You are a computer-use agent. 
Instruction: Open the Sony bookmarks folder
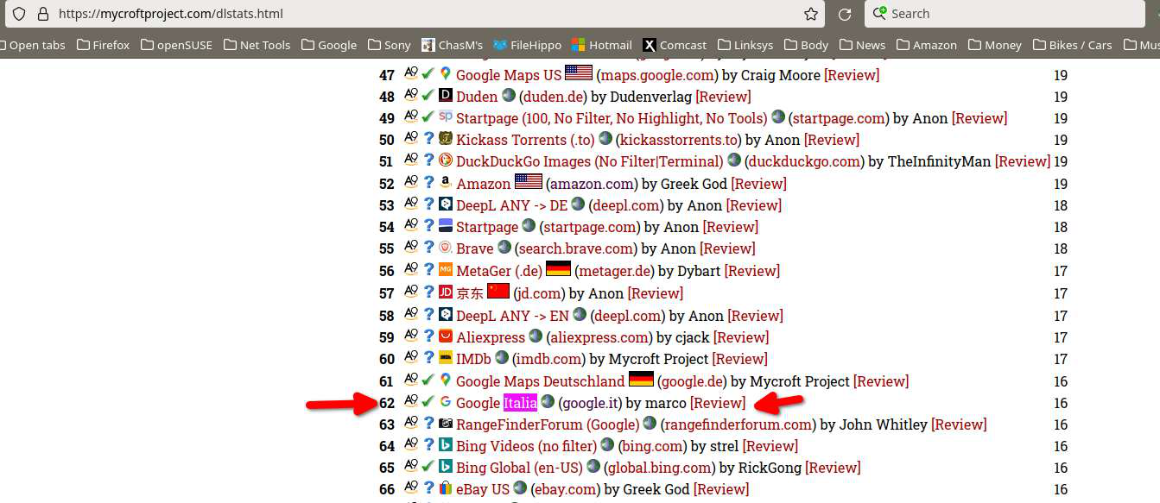389,45
